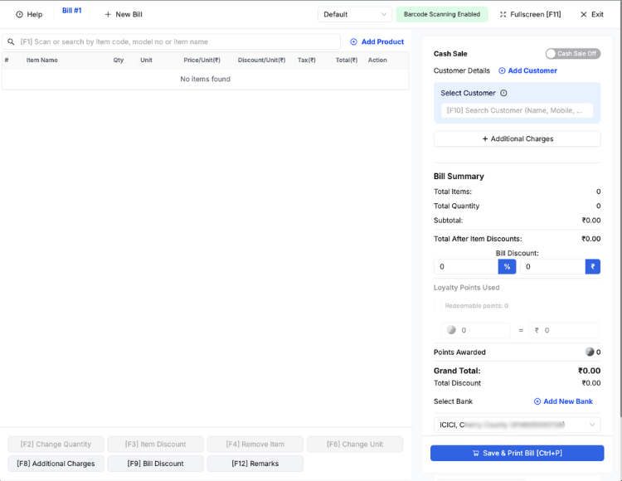Click the plus icon beside New Bill

point(108,14)
